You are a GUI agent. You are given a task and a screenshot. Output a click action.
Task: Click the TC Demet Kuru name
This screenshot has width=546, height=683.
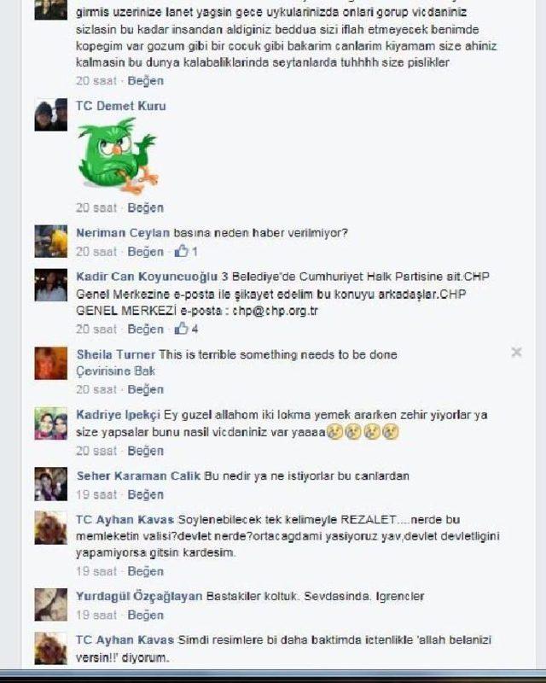point(120,106)
